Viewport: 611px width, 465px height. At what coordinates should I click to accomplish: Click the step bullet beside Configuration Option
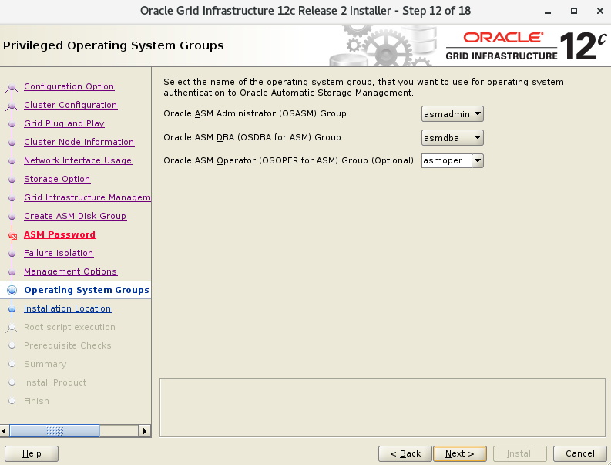click(x=12, y=86)
